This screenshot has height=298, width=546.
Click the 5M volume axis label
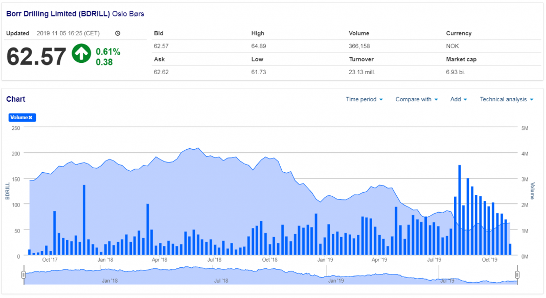click(x=525, y=128)
